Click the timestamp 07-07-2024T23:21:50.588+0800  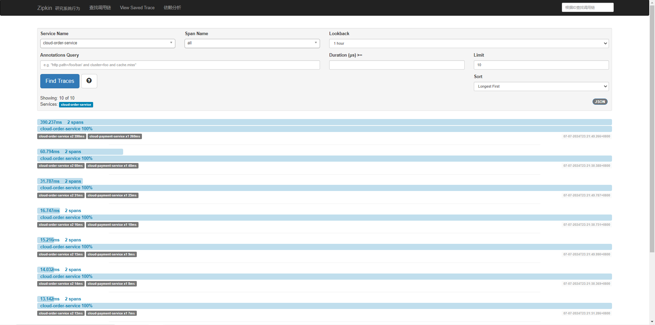click(587, 166)
